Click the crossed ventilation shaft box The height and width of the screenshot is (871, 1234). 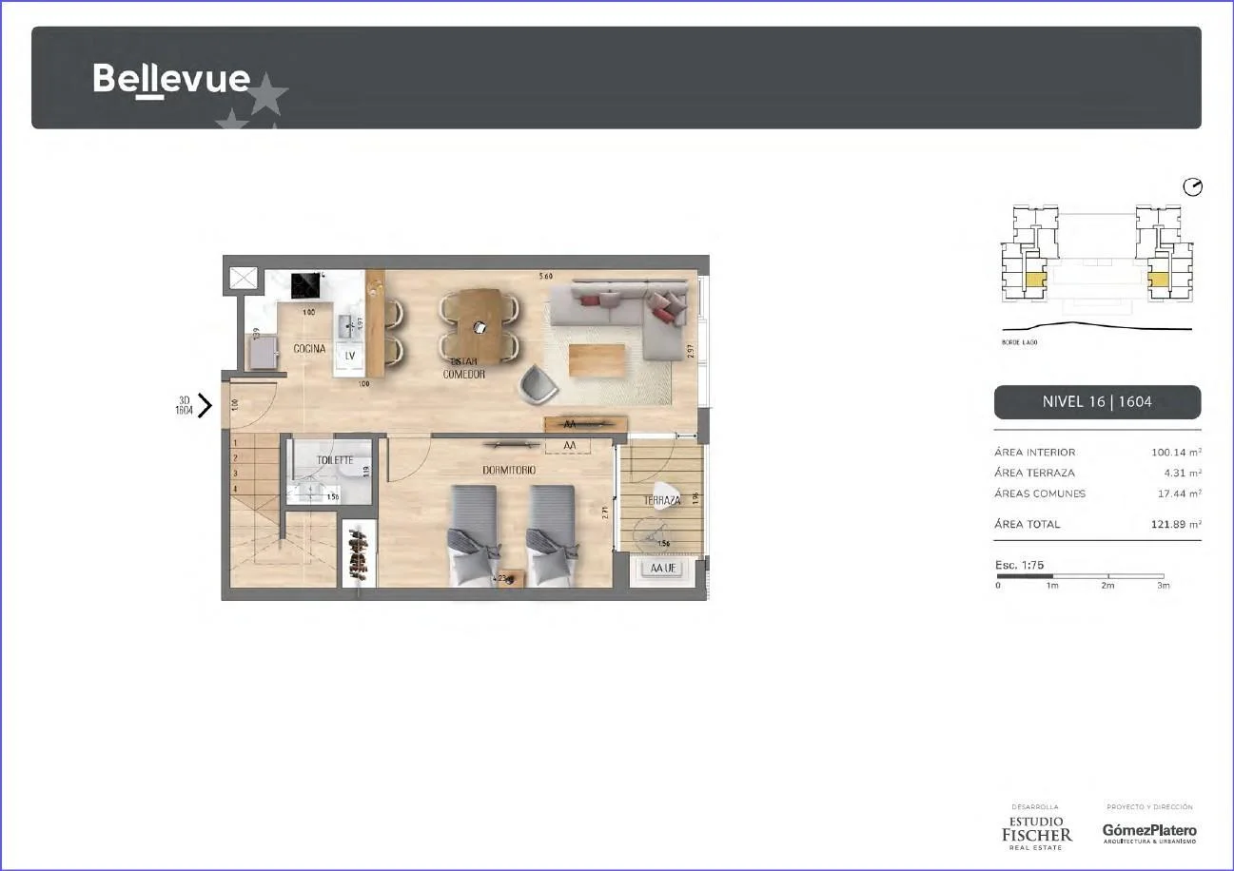click(244, 279)
